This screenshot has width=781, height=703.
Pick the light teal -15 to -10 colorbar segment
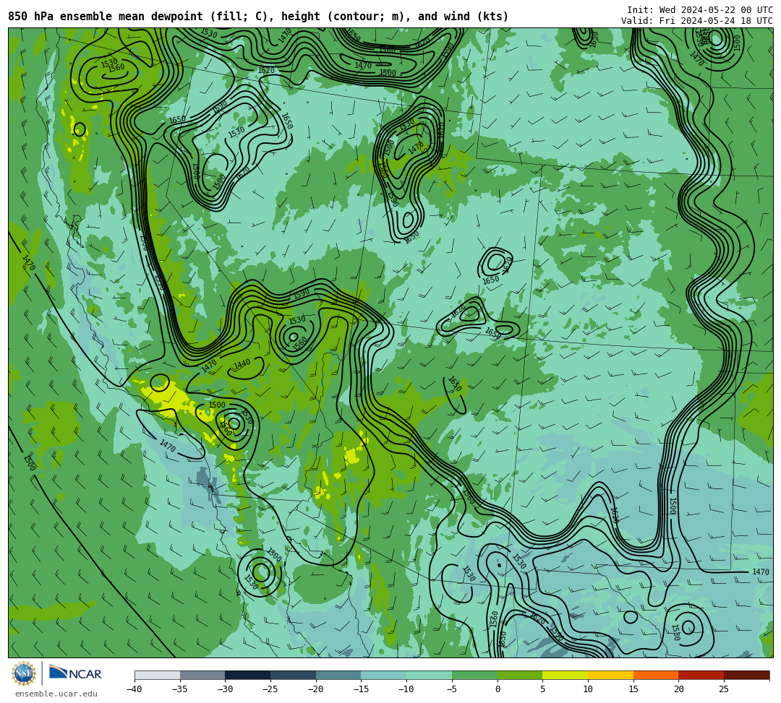[384, 675]
